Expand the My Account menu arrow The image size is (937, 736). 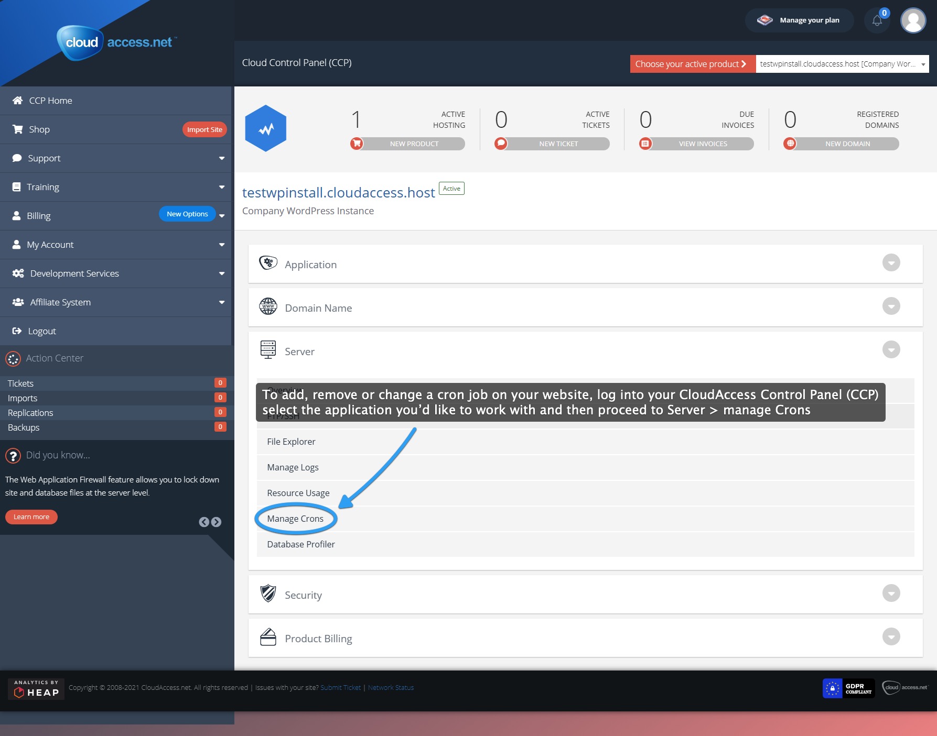pos(222,245)
